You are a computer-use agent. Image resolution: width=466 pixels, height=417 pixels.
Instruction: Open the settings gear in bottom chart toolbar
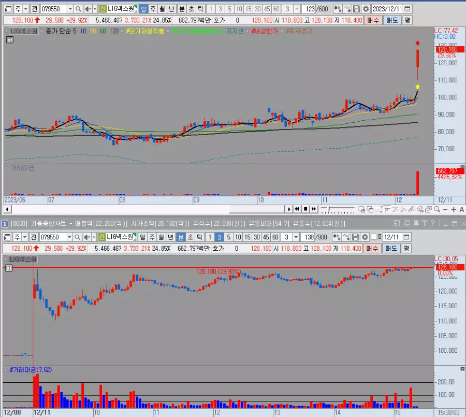point(365,237)
